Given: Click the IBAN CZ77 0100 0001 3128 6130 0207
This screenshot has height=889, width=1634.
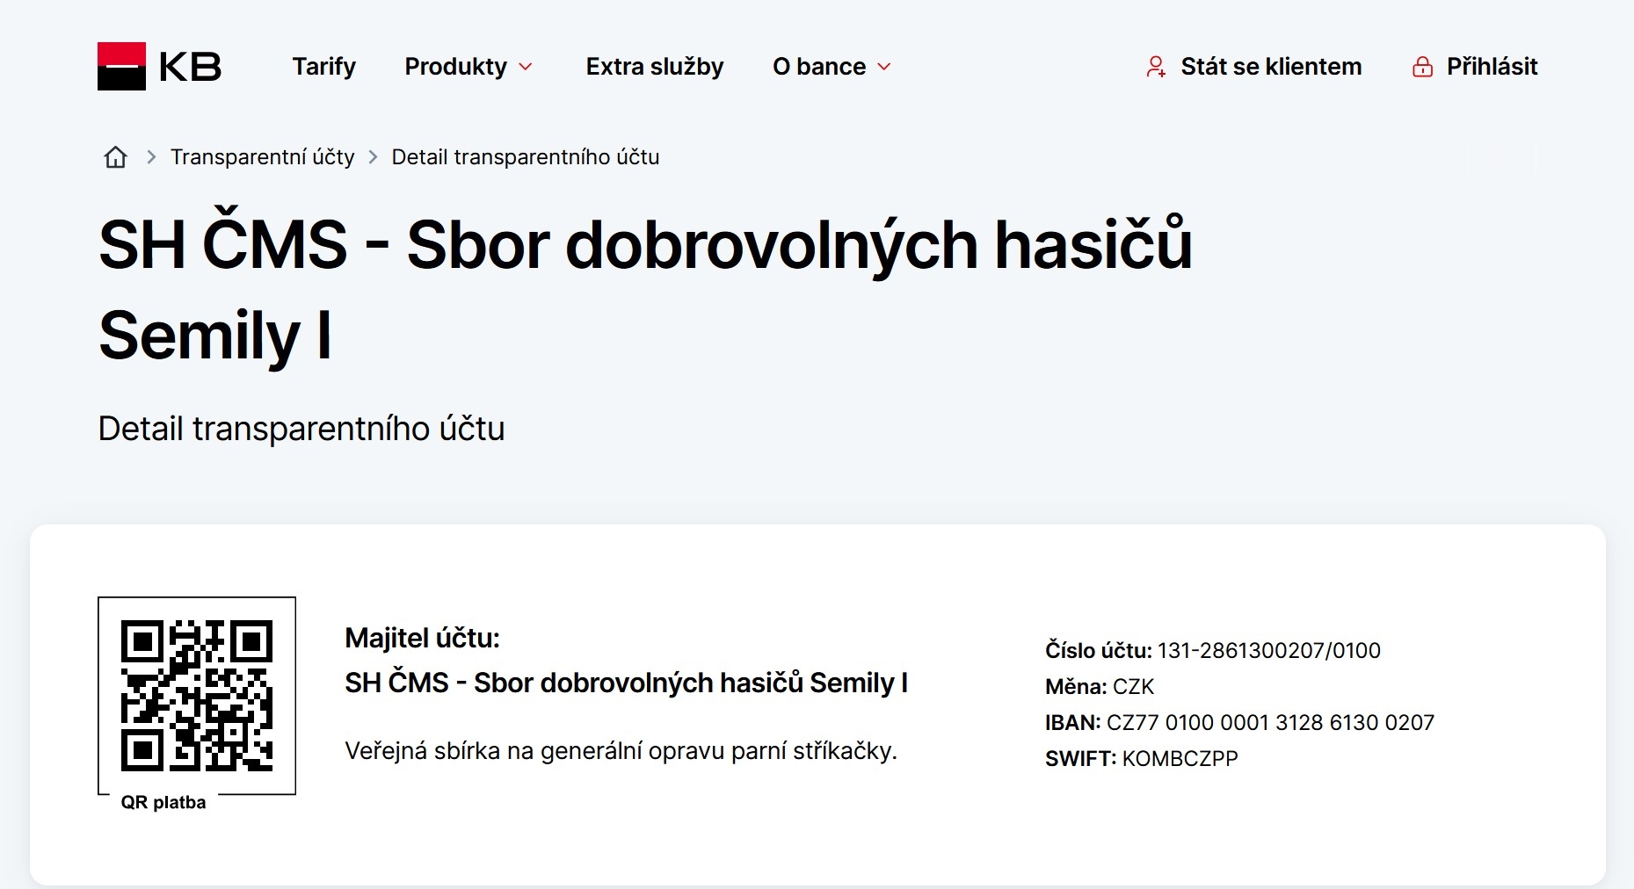Looking at the screenshot, I should point(1270,723).
